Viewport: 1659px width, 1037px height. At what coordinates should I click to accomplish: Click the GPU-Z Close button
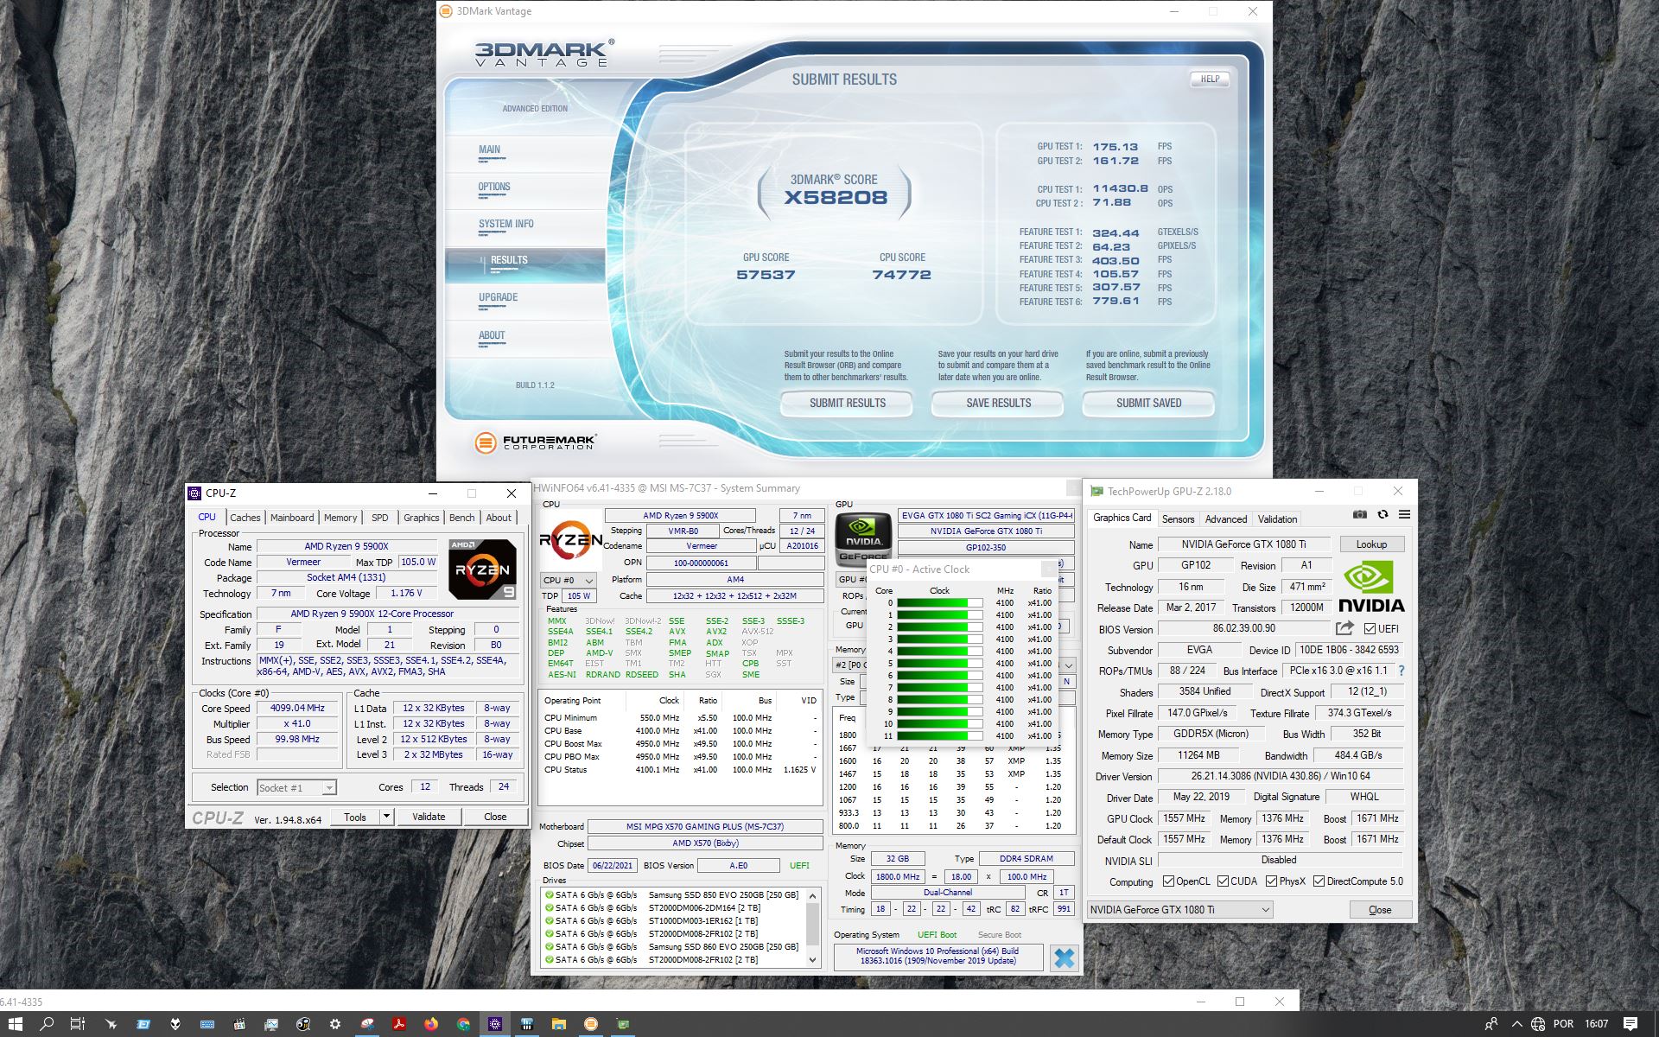[1380, 910]
